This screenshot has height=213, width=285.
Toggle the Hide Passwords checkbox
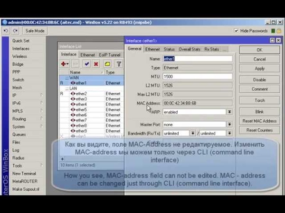[x=237, y=31]
